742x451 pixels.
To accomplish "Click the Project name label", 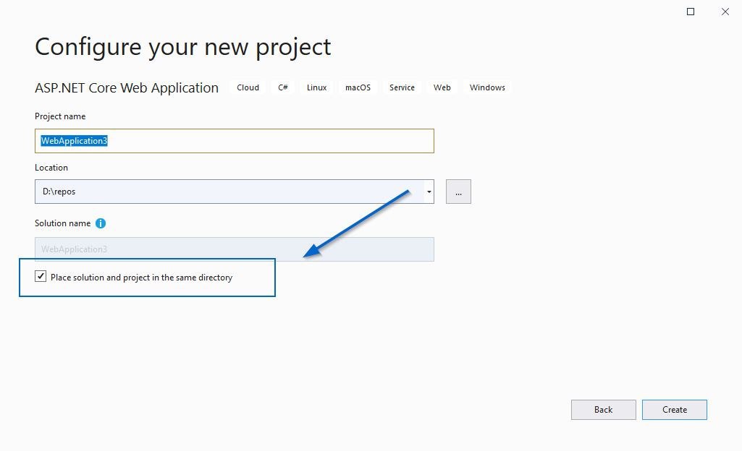I will click(60, 116).
